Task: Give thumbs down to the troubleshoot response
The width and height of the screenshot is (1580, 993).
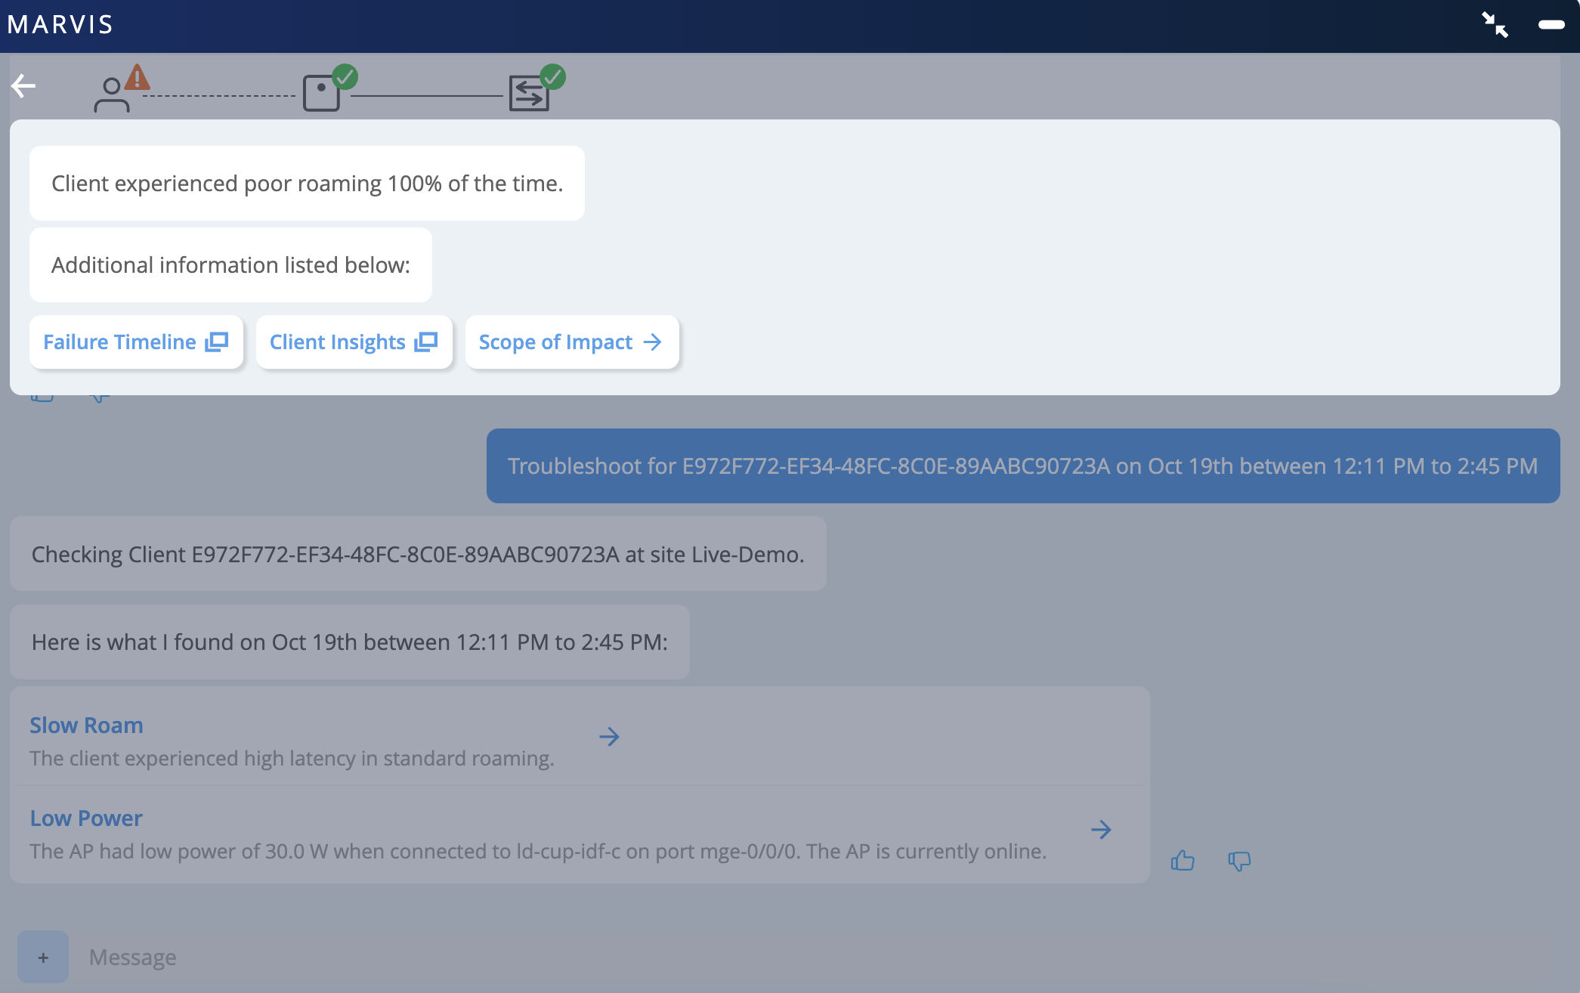Action: coord(1239,860)
